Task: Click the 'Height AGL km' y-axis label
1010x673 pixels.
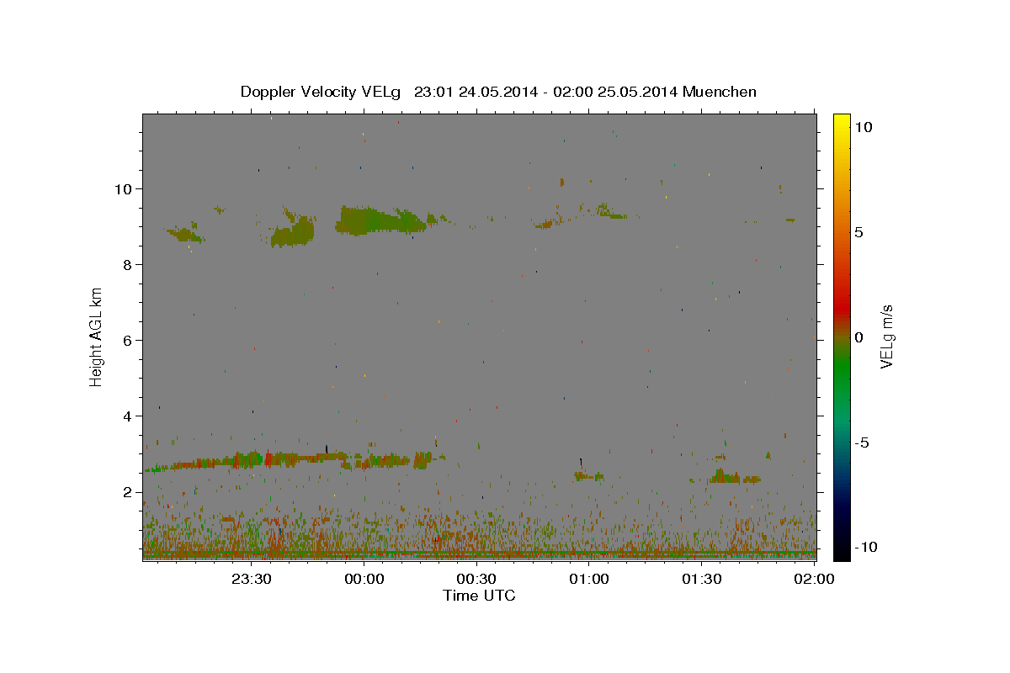Action: coord(97,336)
